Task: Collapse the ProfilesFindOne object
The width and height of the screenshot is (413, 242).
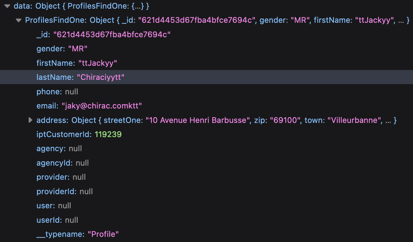Action: point(19,20)
